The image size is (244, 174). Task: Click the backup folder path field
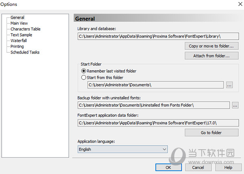click(x=154, y=105)
